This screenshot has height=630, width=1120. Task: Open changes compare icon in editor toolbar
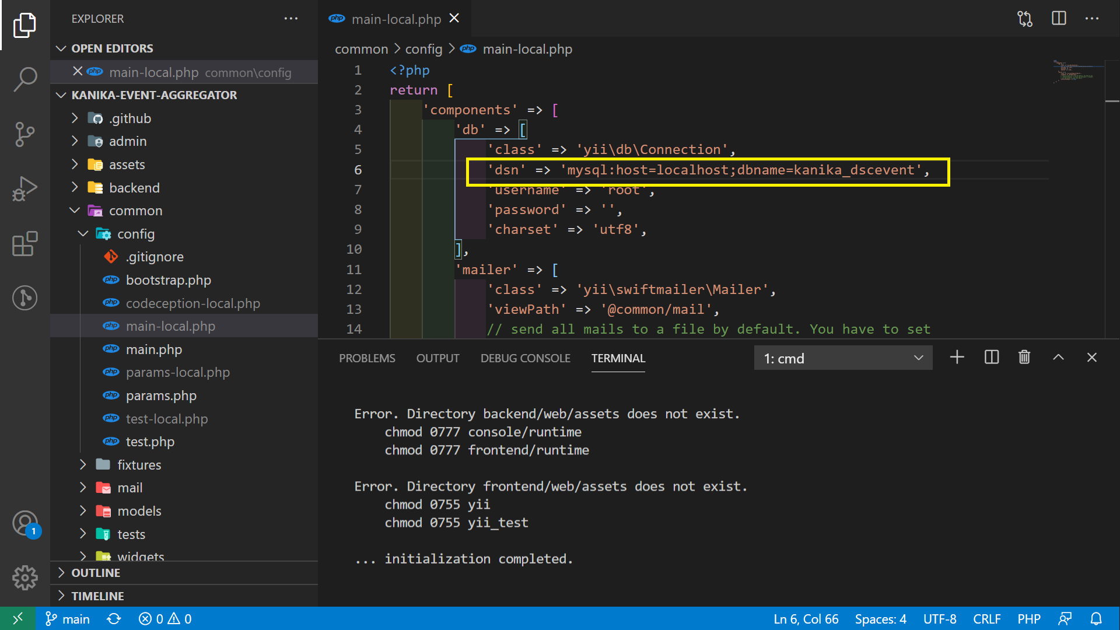pyautogui.click(x=1025, y=19)
